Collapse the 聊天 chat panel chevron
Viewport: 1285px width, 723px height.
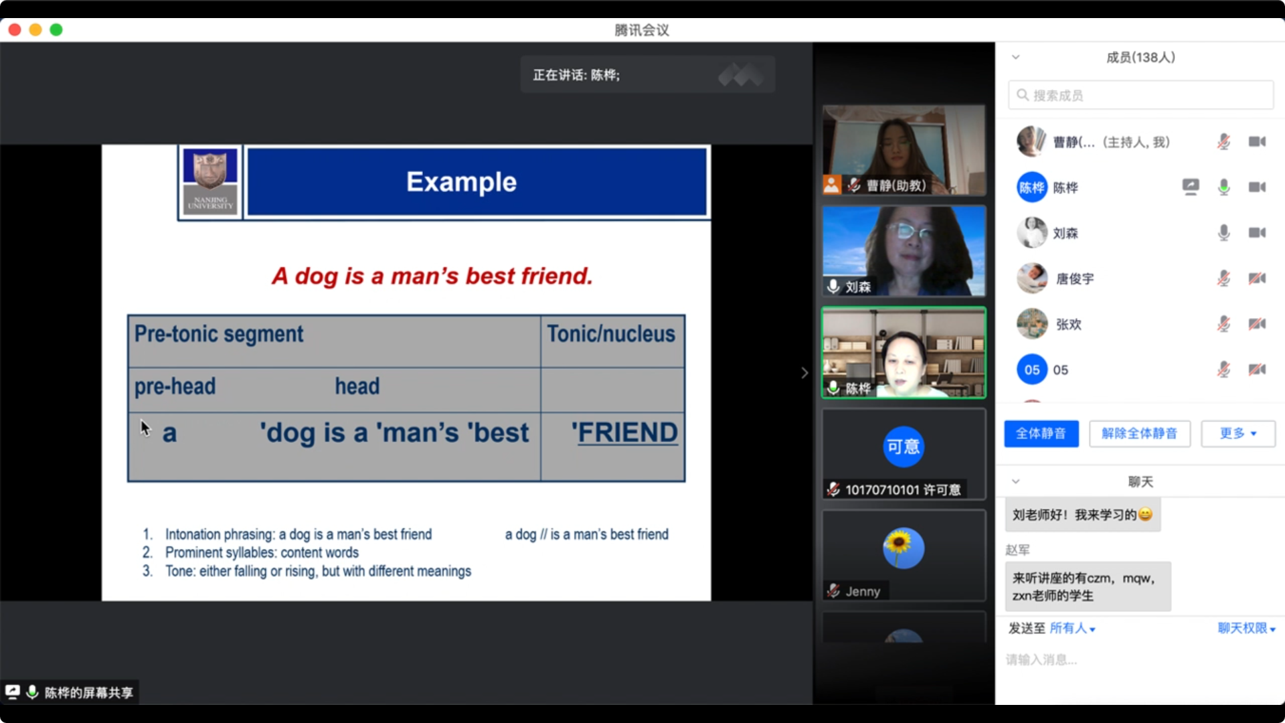tap(1015, 481)
